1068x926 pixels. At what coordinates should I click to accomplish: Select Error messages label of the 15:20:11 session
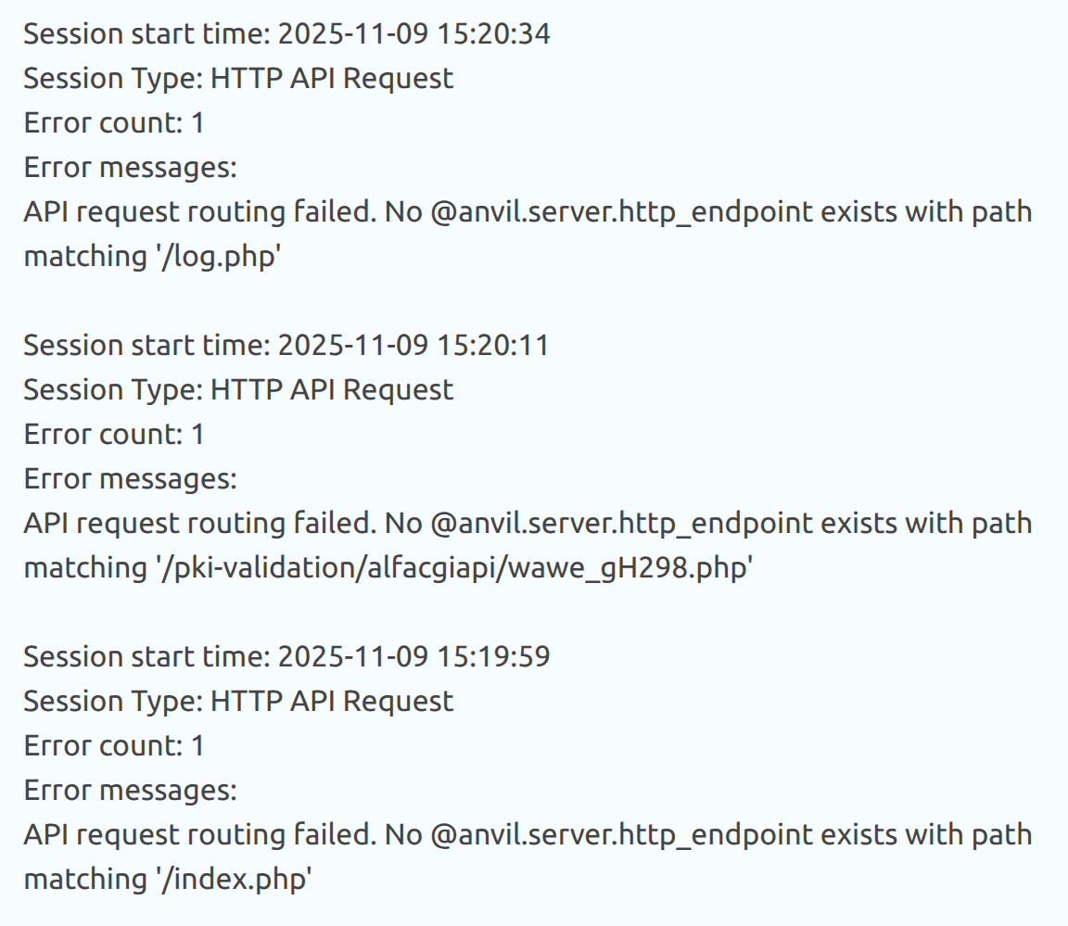(x=130, y=479)
